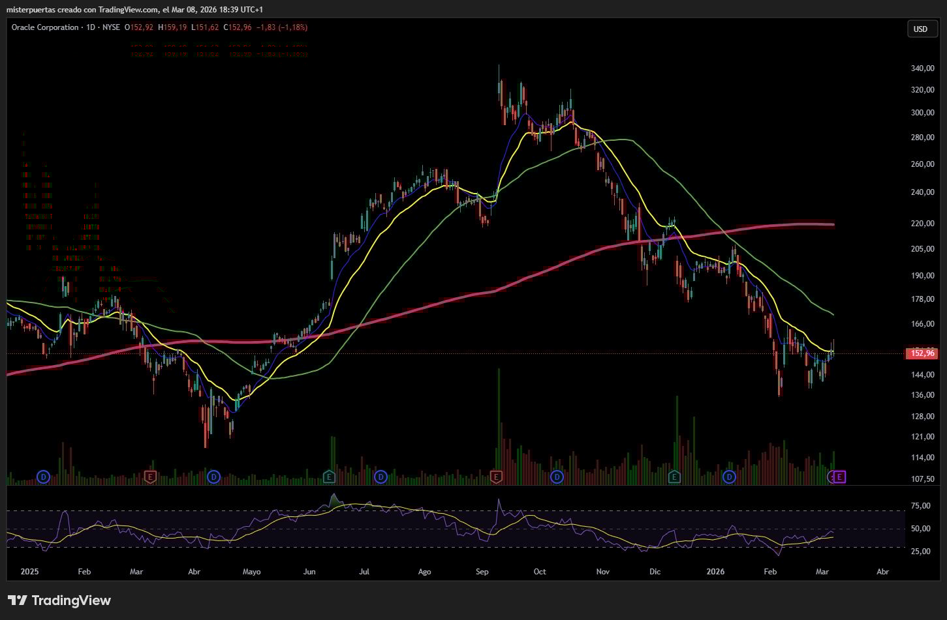Click the 25,00 RSI scale label

click(x=920, y=552)
